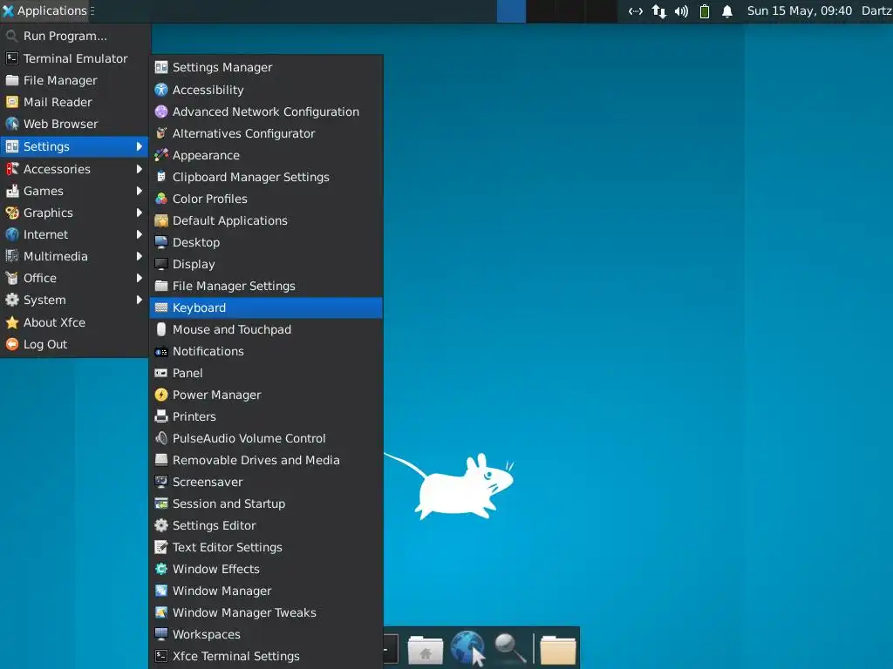The image size is (893, 669).
Task: Click the Appearance icon in Settings submenu
Action: 161,155
